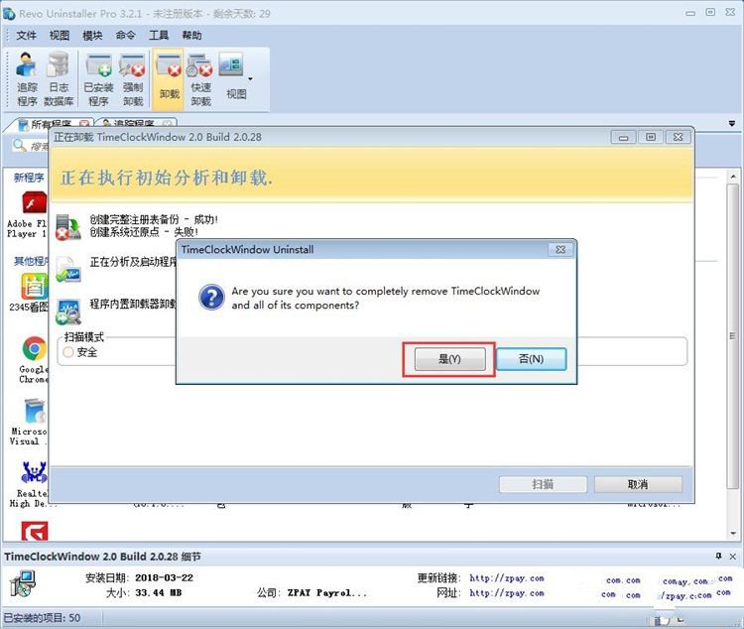The height and width of the screenshot is (629, 744).
Task: Minimize the 正在卸载 TimeClockWindow window
Action: [x=624, y=137]
